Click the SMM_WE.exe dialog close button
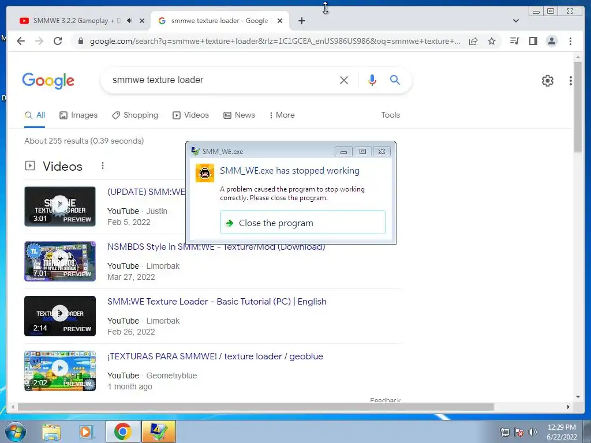This screenshot has height=443, width=591. [381, 152]
